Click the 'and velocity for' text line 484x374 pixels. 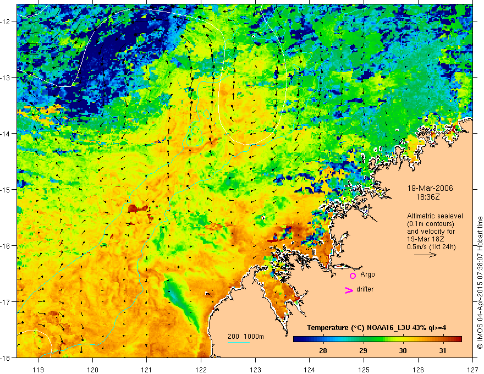tap(431, 232)
